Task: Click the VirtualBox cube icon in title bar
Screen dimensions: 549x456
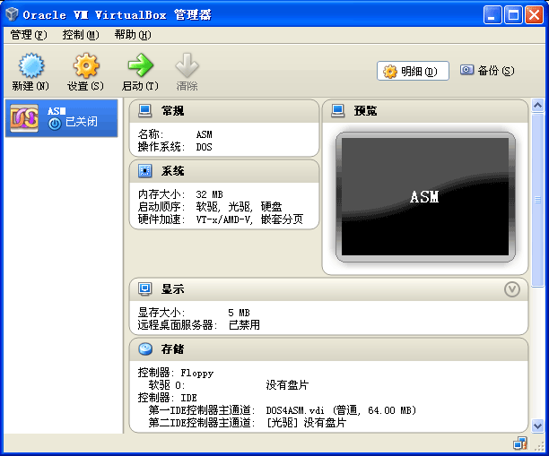Action: pyautogui.click(x=12, y=14)
